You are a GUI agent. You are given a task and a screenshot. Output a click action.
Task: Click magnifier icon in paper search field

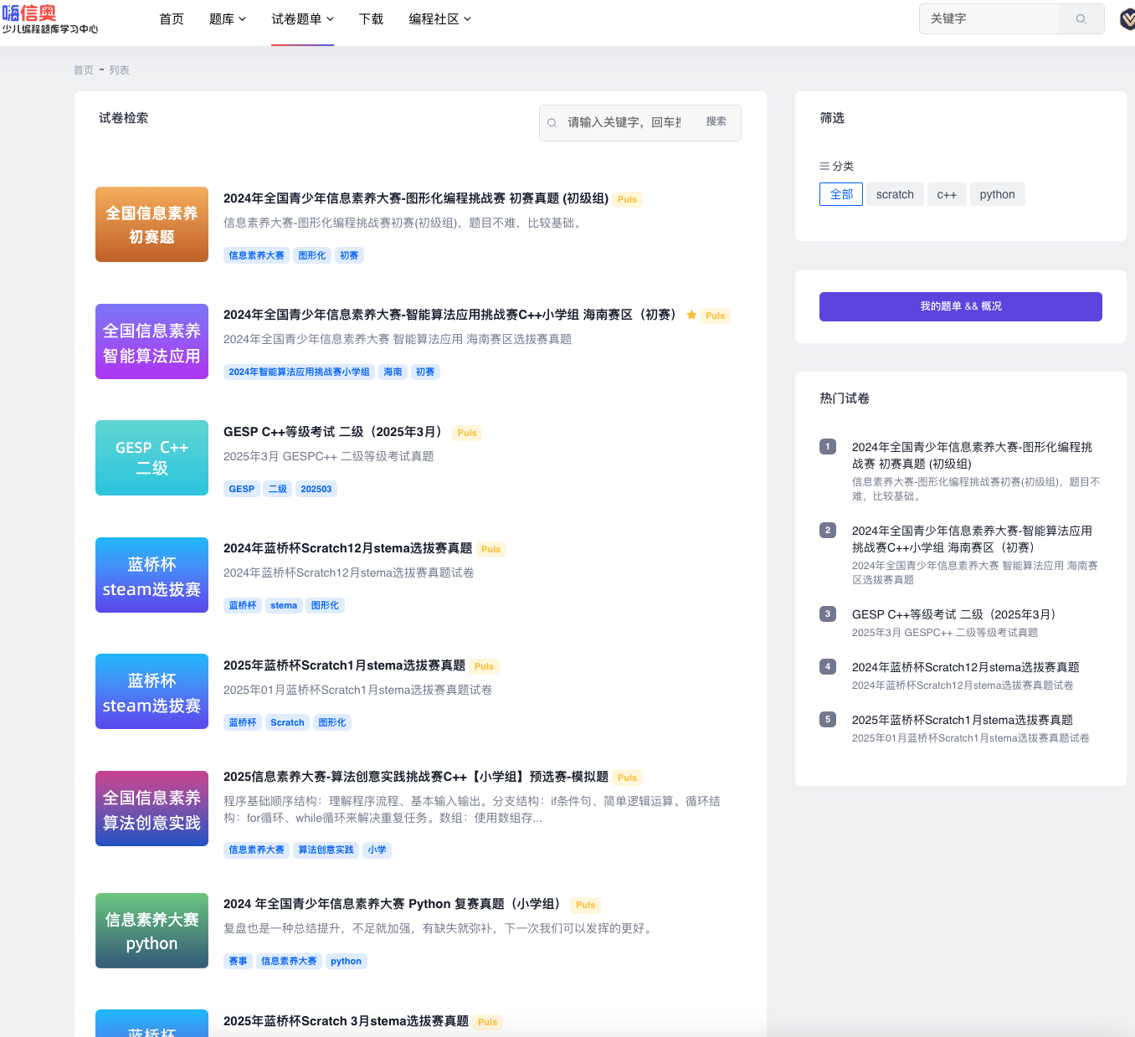(552, 123)
